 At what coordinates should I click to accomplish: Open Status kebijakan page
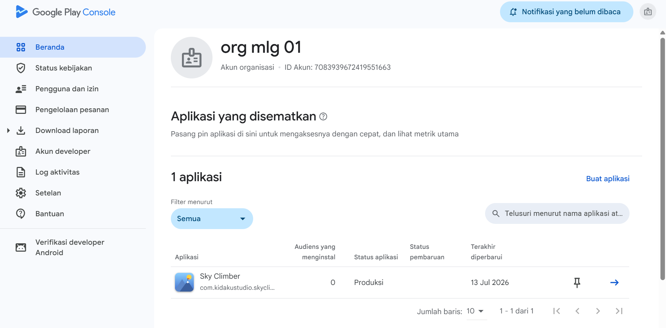pos(73,68)
